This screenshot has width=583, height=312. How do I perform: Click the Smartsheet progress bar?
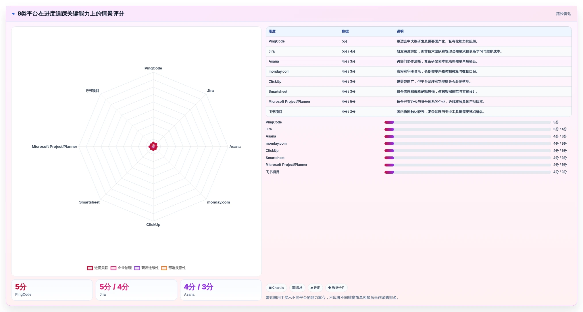pos(467,158)
